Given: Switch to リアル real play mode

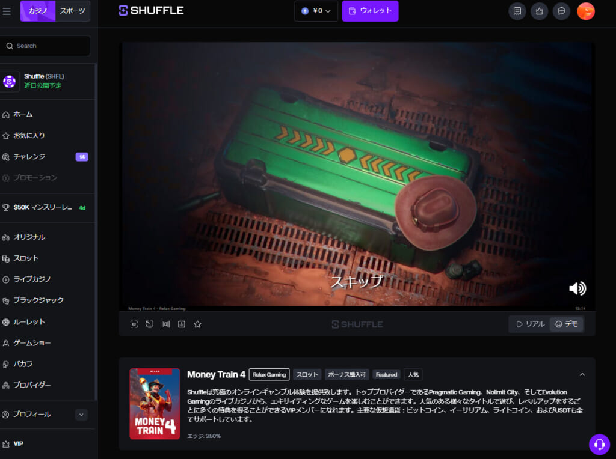Looking at the screenshot, I should [531, 324].
